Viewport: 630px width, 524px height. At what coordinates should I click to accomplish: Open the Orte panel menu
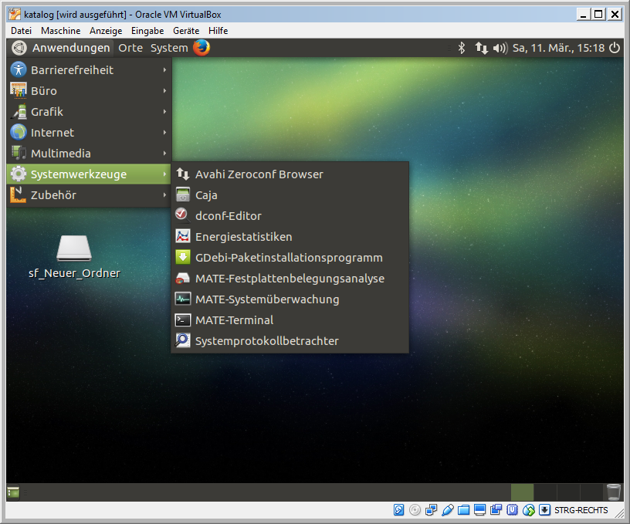coord(130,48)
